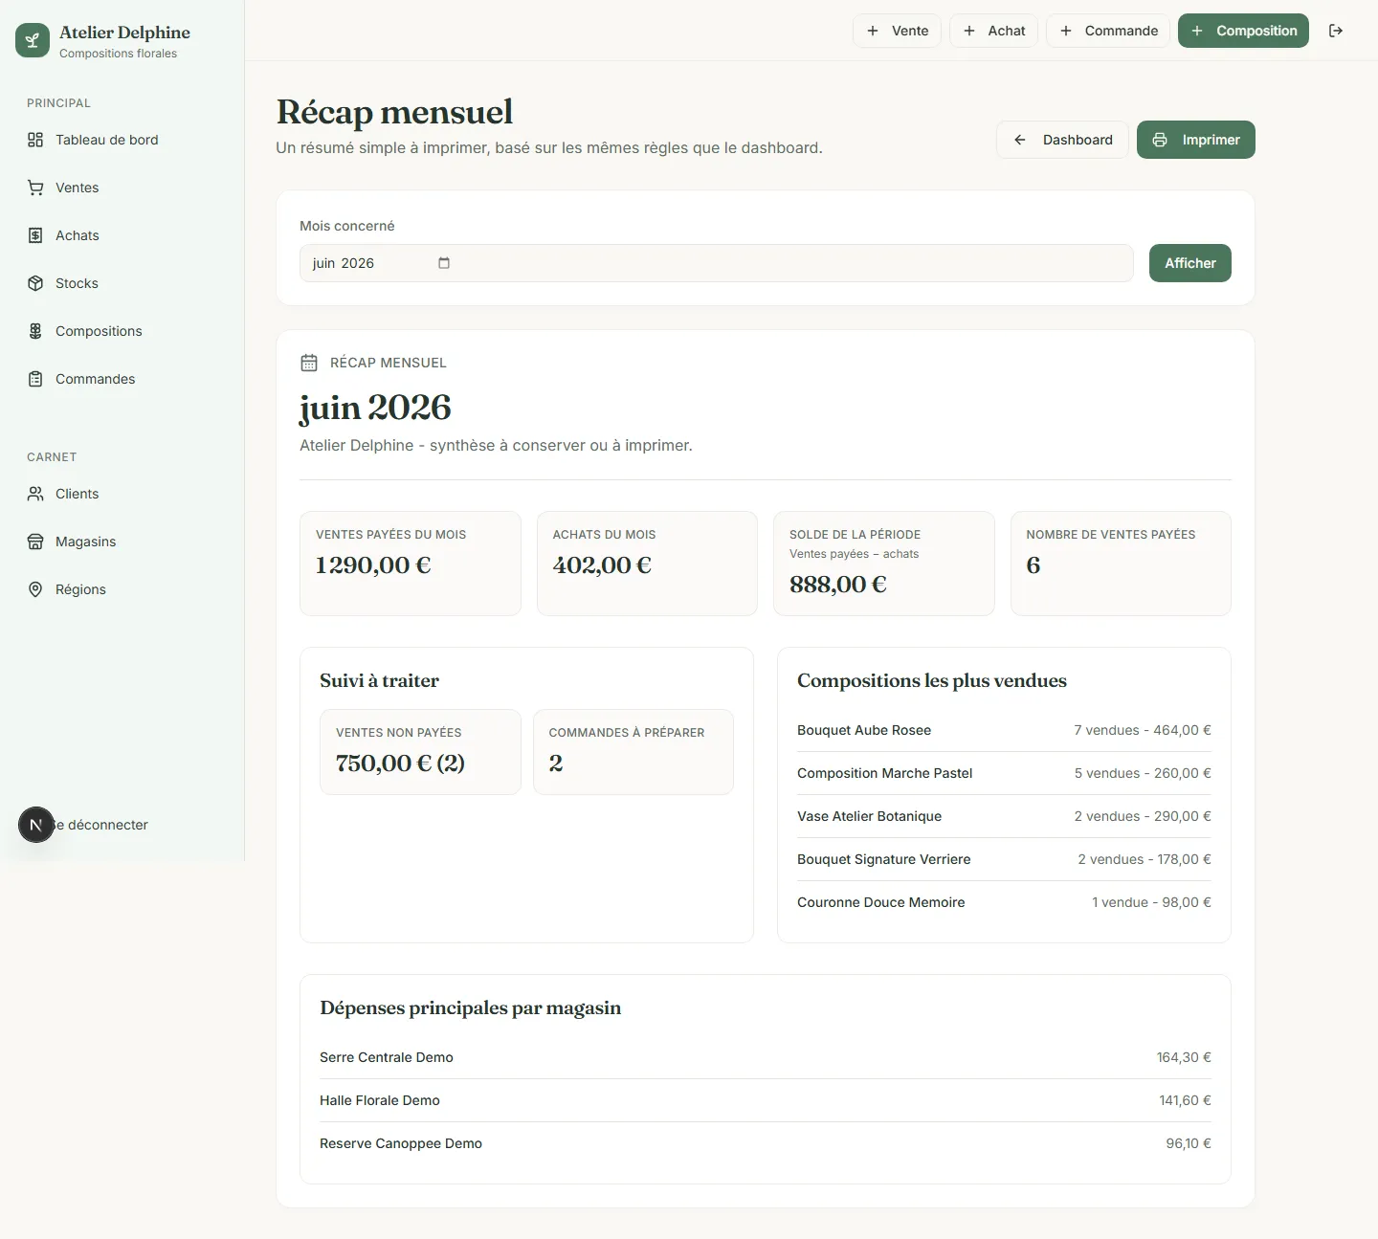Viewport: 1378px width, 1239px height.
Task: Open Régions under Carnet
Action: [122, 589]
